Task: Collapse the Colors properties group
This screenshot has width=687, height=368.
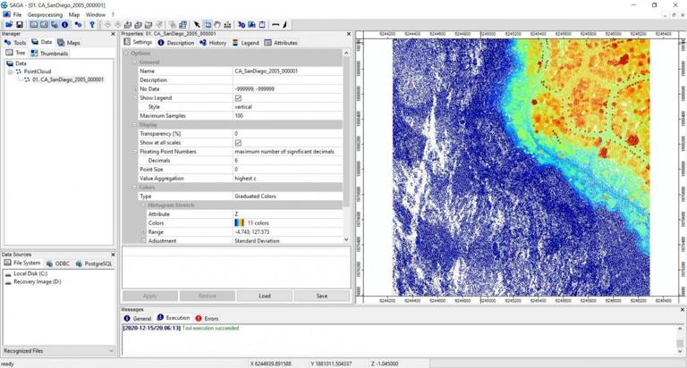Action: pos(135,188)
